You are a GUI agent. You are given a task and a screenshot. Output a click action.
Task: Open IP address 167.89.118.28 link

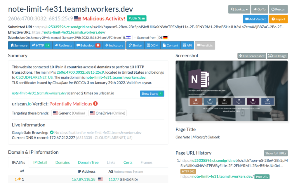84,179
